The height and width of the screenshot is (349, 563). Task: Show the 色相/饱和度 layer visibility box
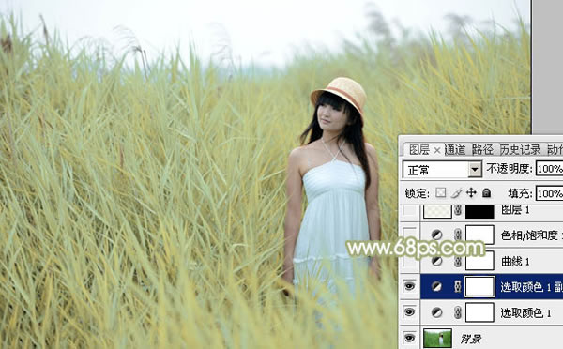pyautogui.click(x=409, y=235)
